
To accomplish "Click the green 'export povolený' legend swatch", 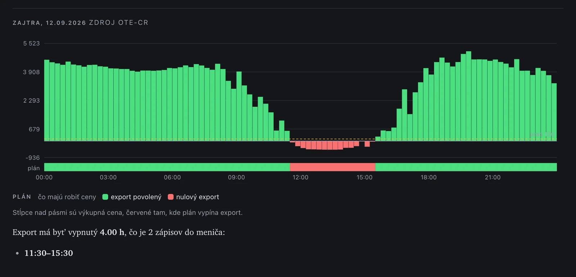I will coord(105,197).
